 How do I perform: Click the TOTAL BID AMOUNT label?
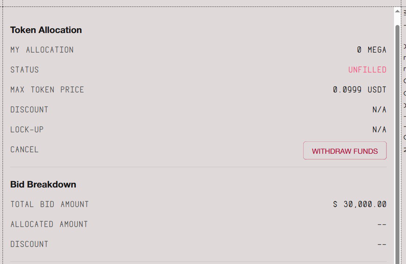point(50,205)
